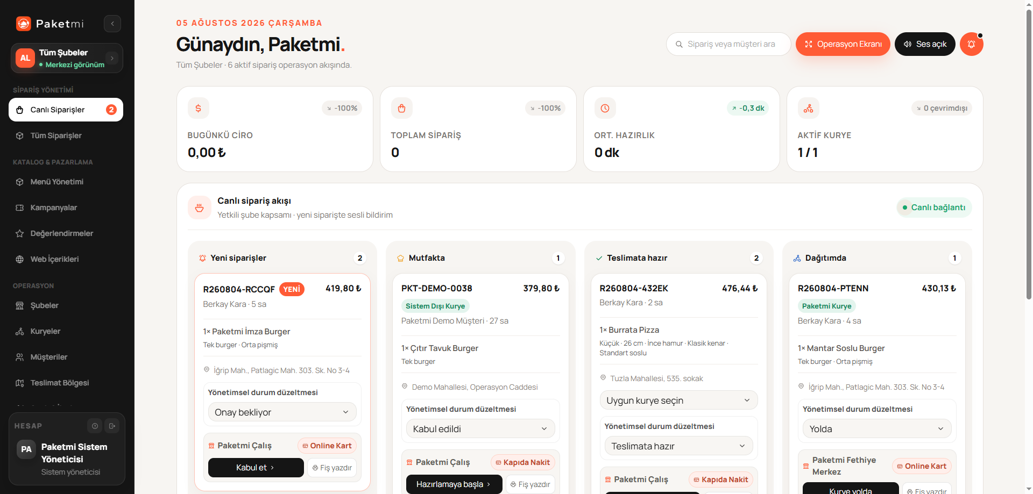Screen dimensions: 1033x494
Task: Click the Paketmi logo icon
Action: (x=24, y=24)
